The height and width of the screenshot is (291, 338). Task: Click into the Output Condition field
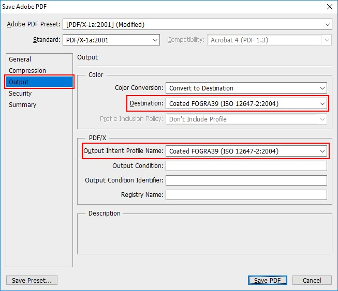coord(246,166)
